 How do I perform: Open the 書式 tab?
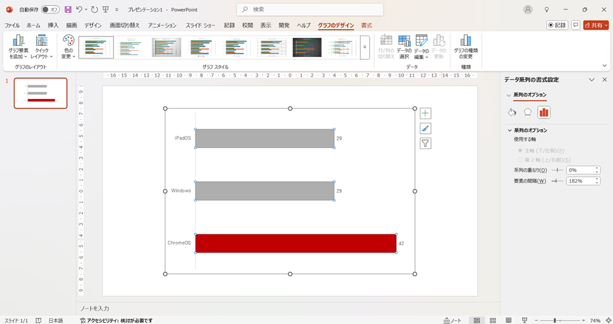pyautogui.click(x=367, y=25)
